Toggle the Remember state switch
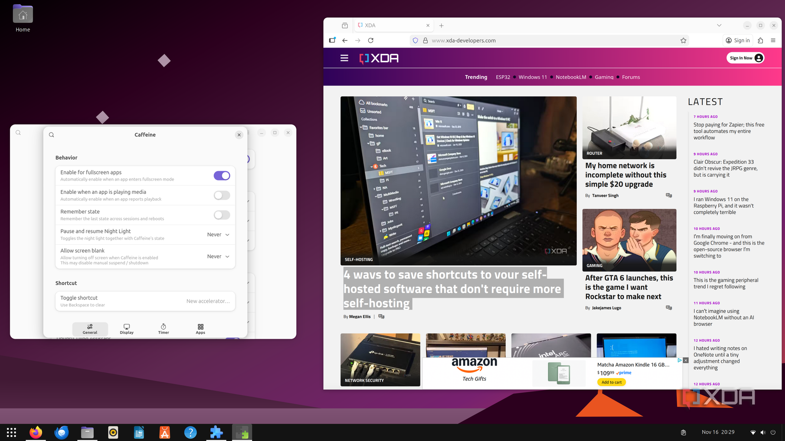 [222, 215]
